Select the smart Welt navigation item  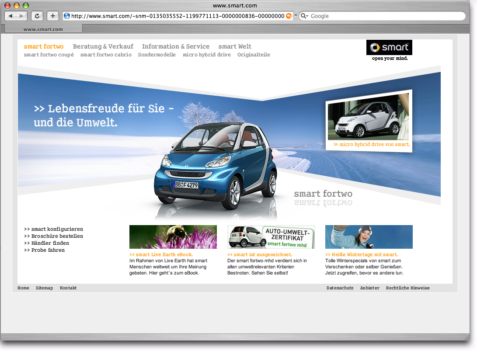(x=235, y=46)
